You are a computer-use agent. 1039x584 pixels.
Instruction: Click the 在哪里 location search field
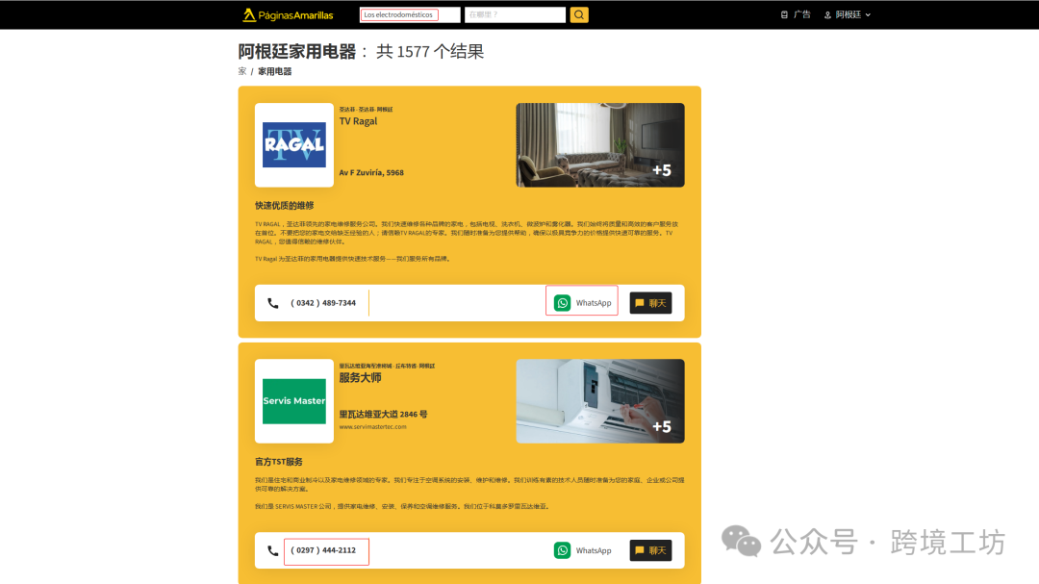pyautogui.click(x=515, y=14)
